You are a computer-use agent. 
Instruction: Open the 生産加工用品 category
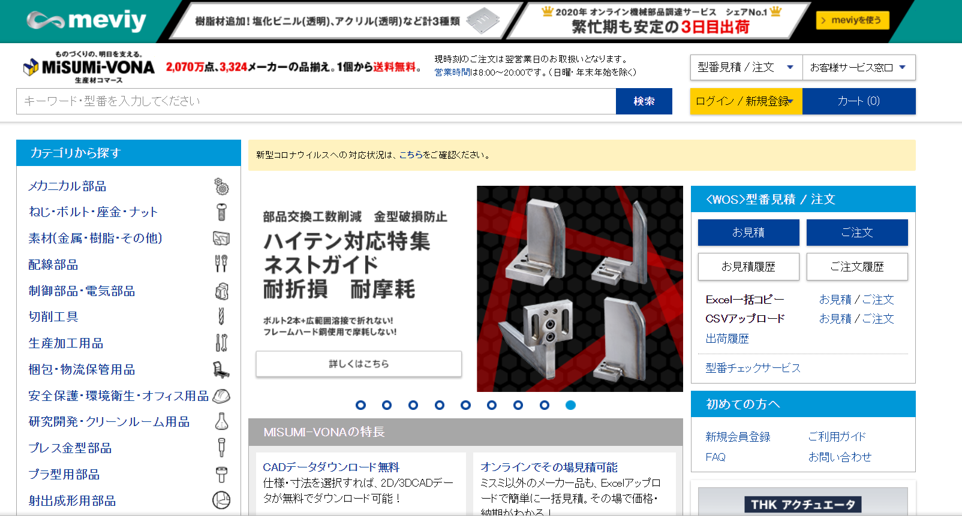(66, 343)
